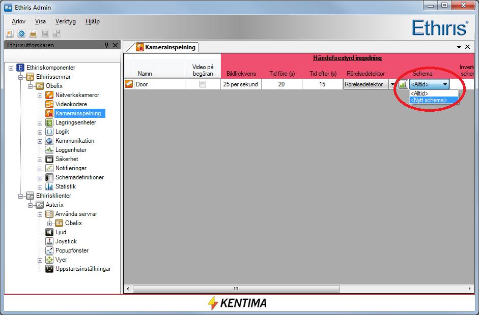Click the '25 per sekund' Bildfrekvens cell
479x315 pixels.
241,84
